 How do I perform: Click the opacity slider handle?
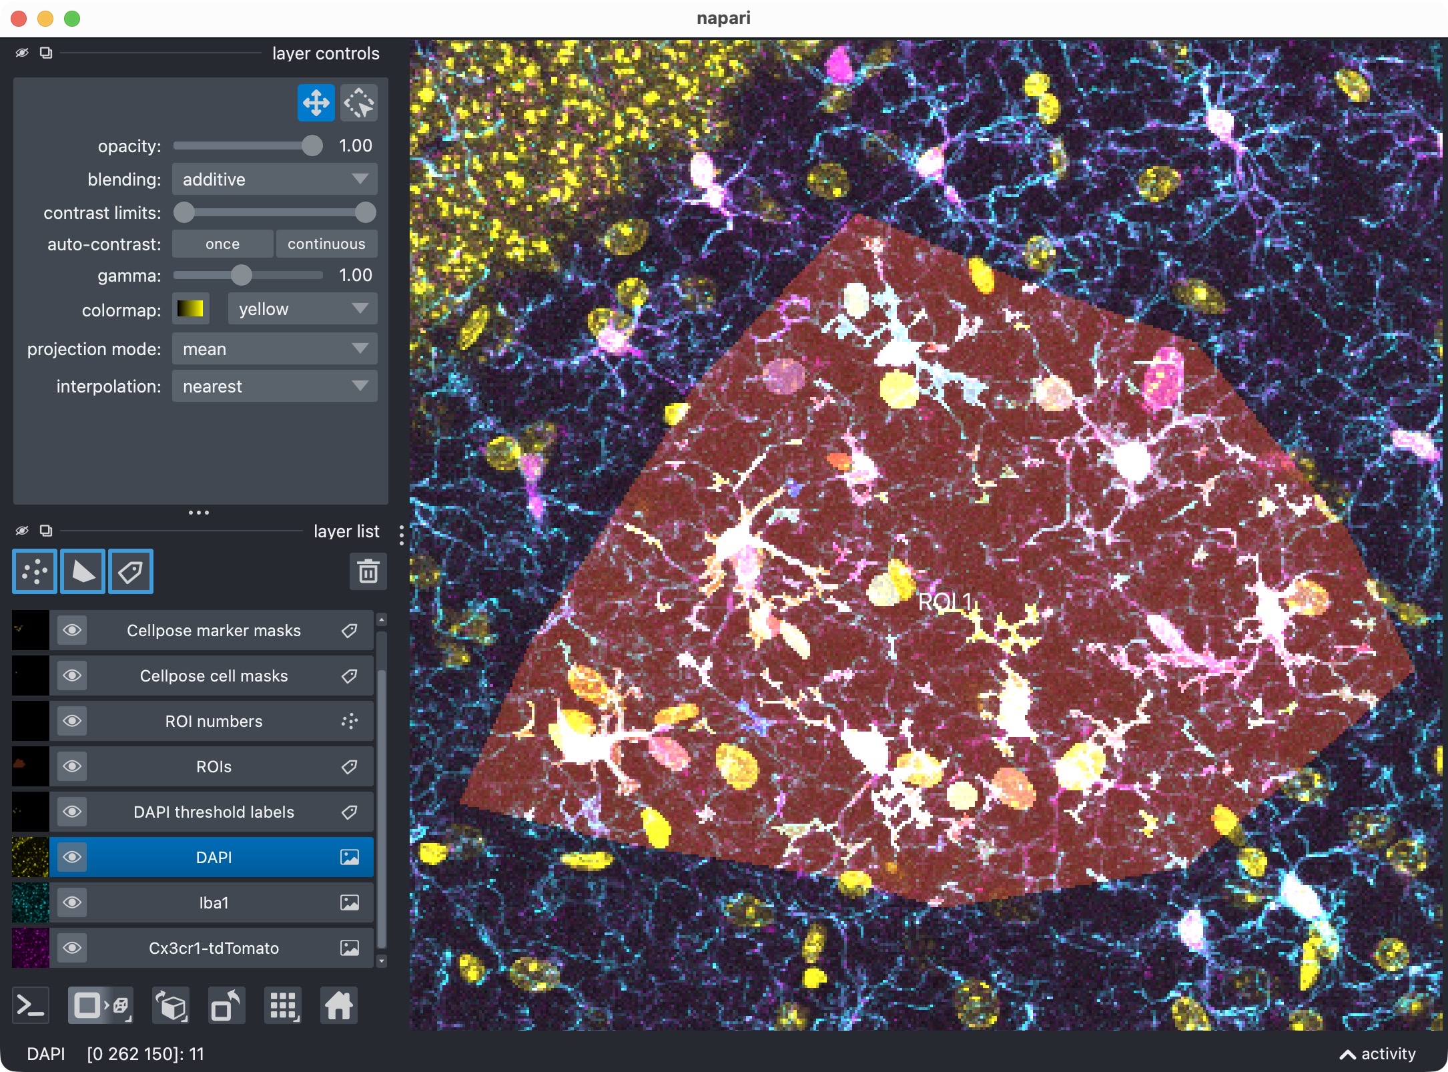pyautogui.click(x=312, y=146)
